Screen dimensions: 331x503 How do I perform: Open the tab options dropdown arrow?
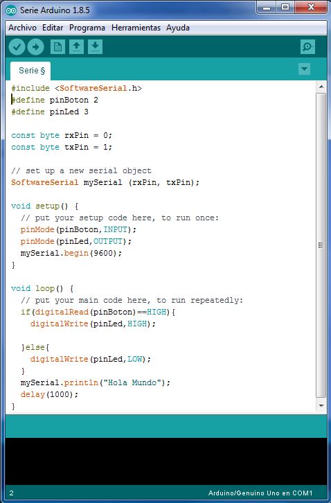[304, 69]
